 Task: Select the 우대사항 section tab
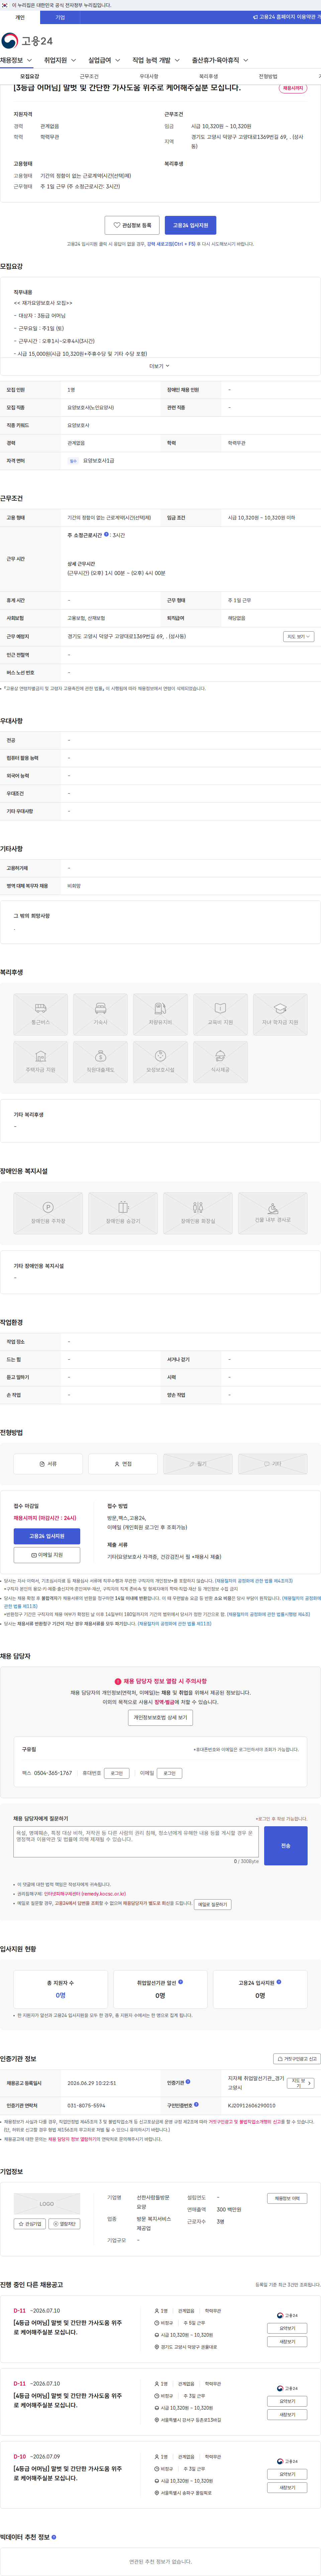[149, 76]
